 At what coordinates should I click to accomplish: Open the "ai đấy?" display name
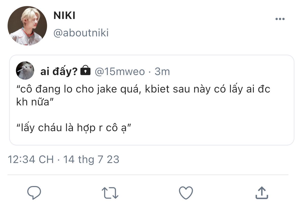tap(59, 72)
